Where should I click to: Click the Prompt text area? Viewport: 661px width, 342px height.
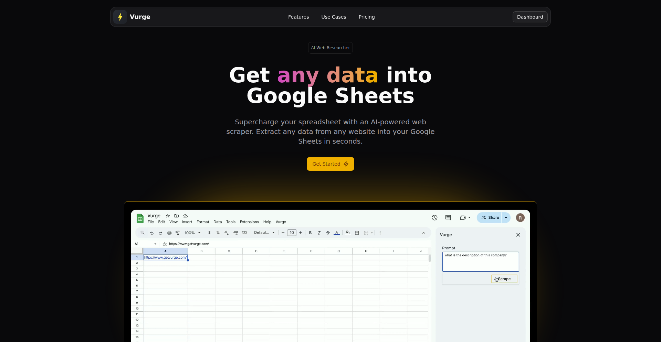click(481, 262)
